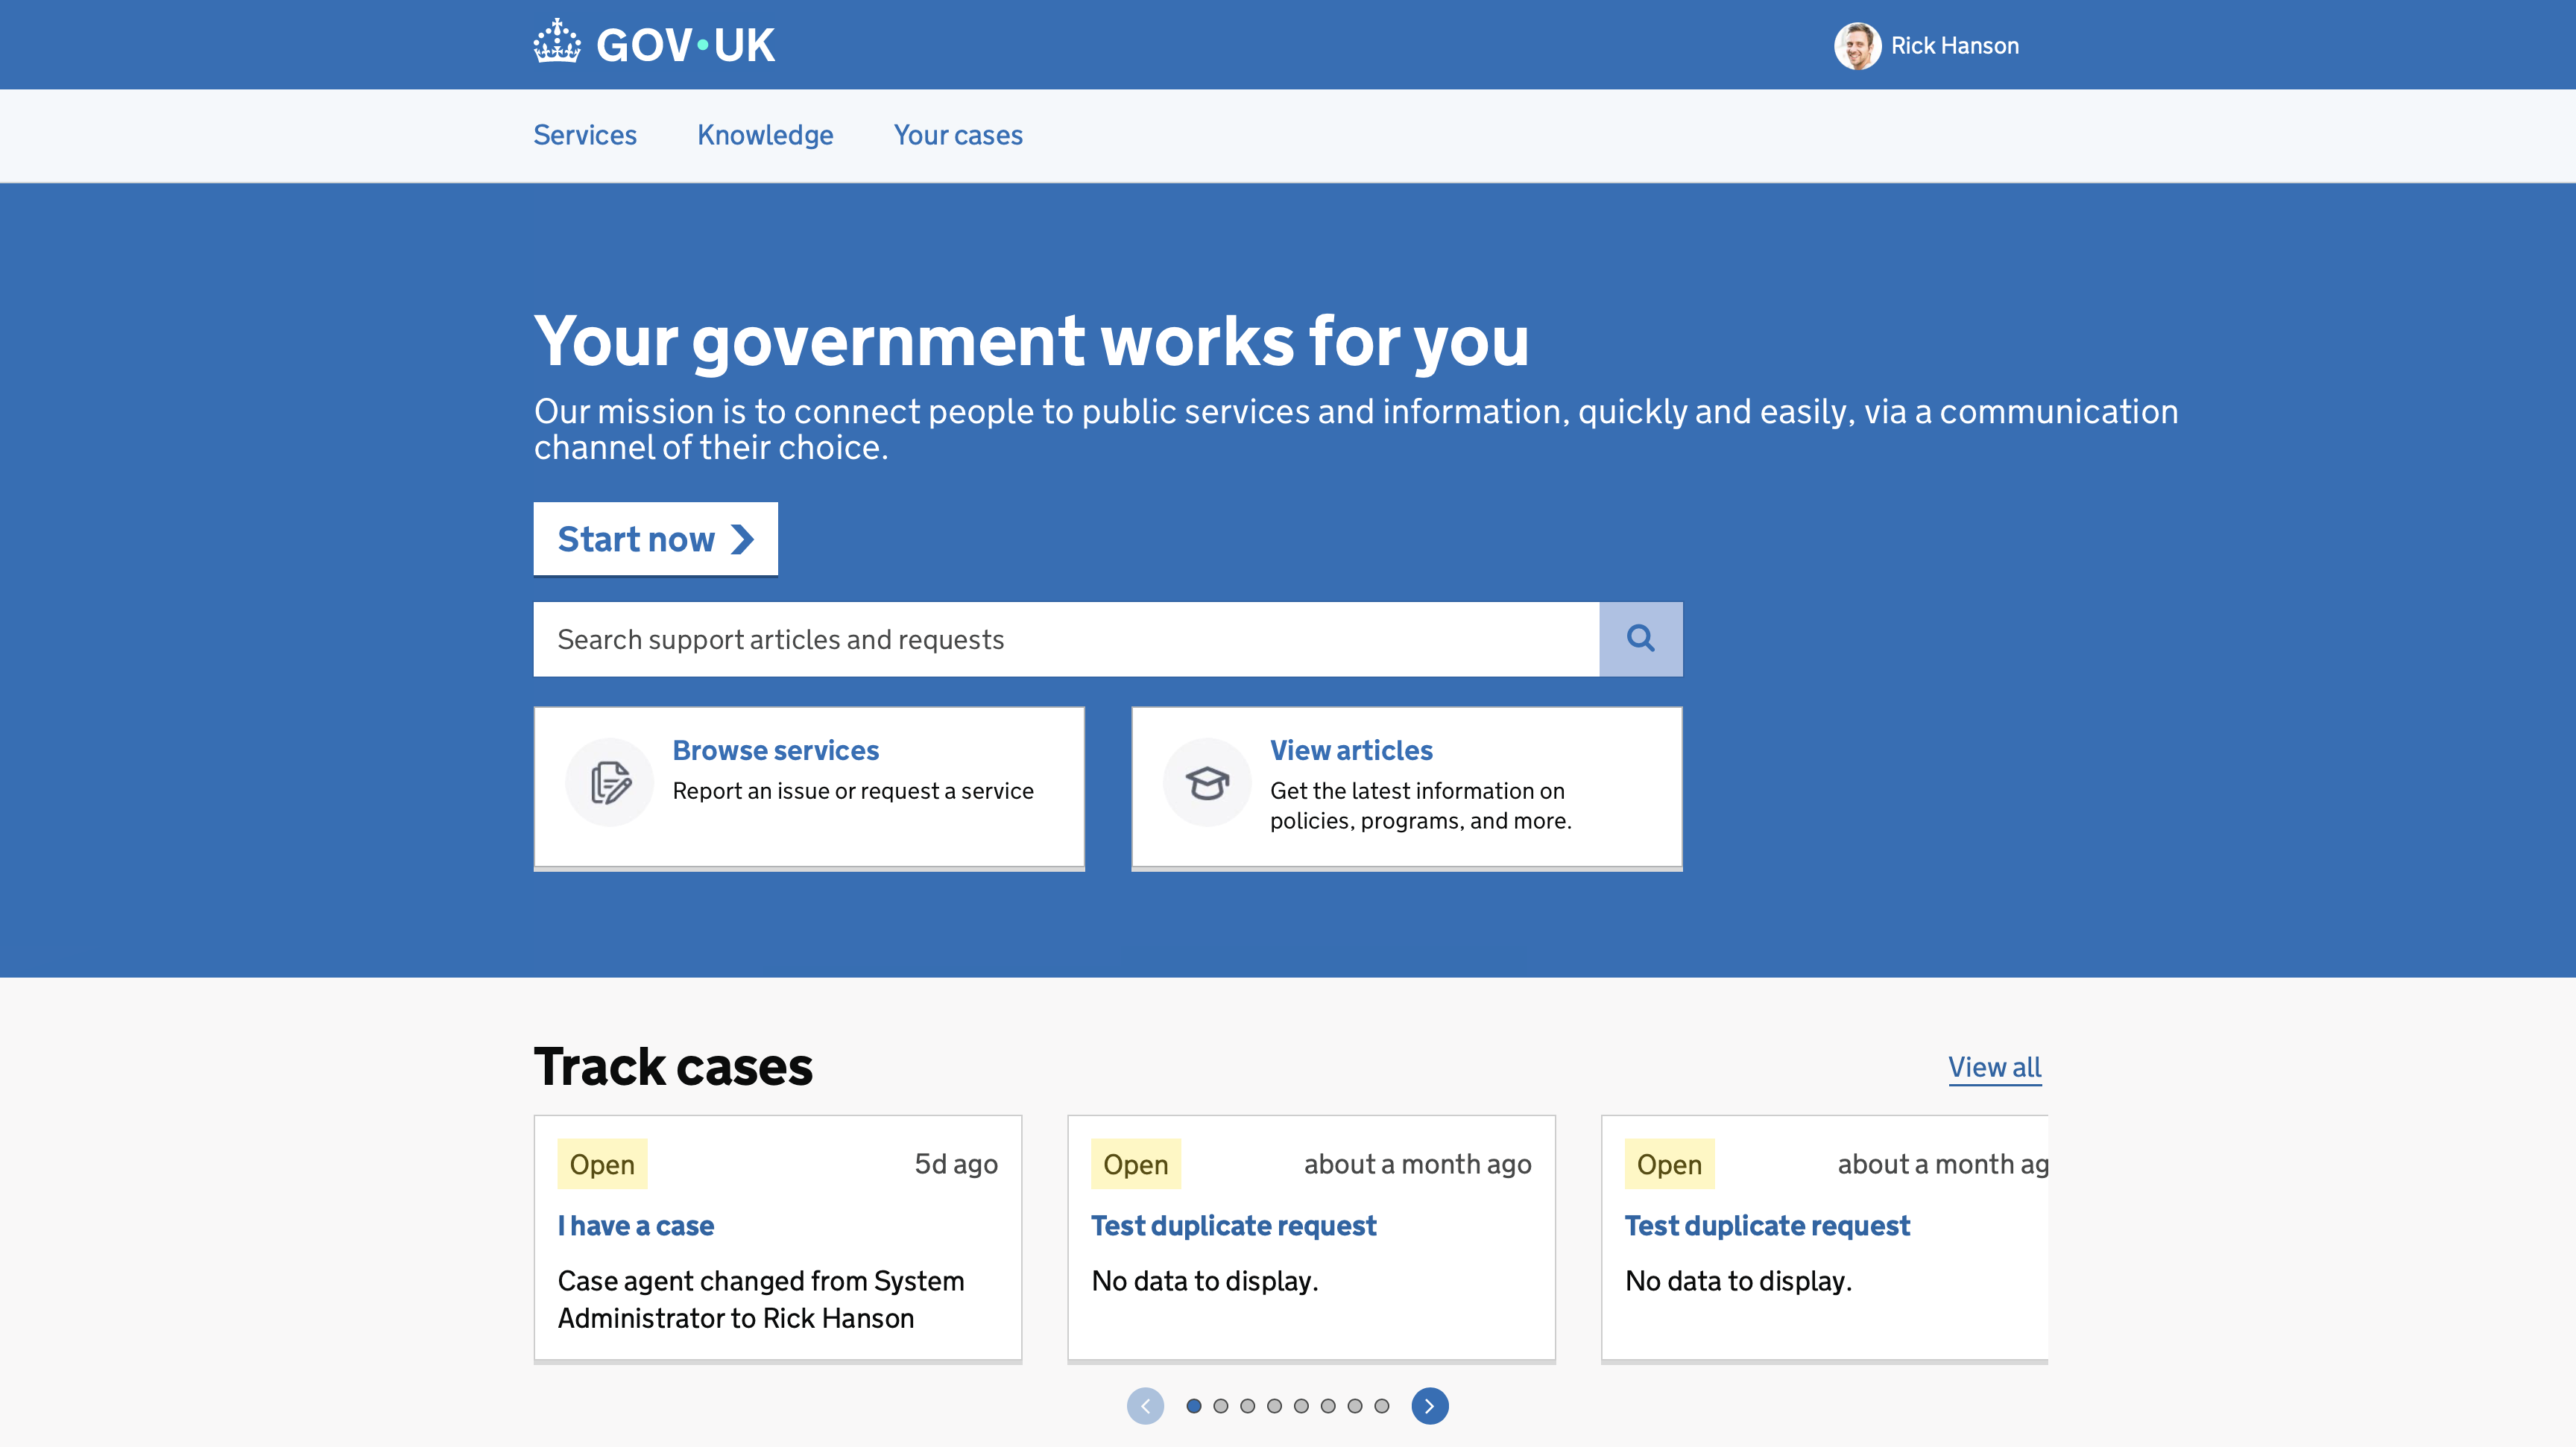Image resolution: width=2576 pixels, height=1447 pixels.
Task: Click '5d ago' timestamp
Action: tap(956, 1164)
